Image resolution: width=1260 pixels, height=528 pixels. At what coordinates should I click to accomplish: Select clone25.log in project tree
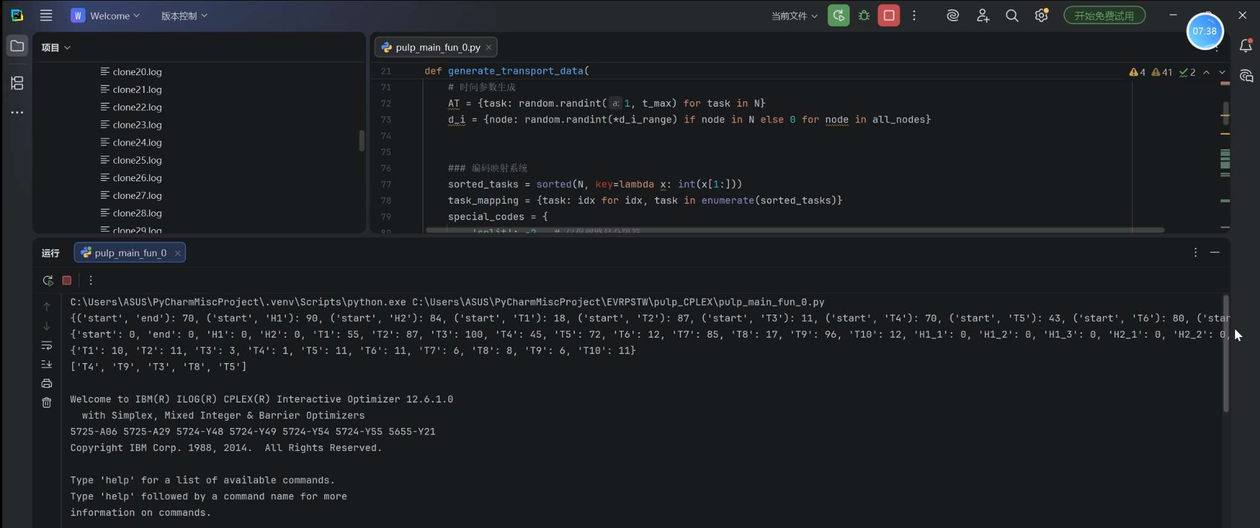[131, 160]
